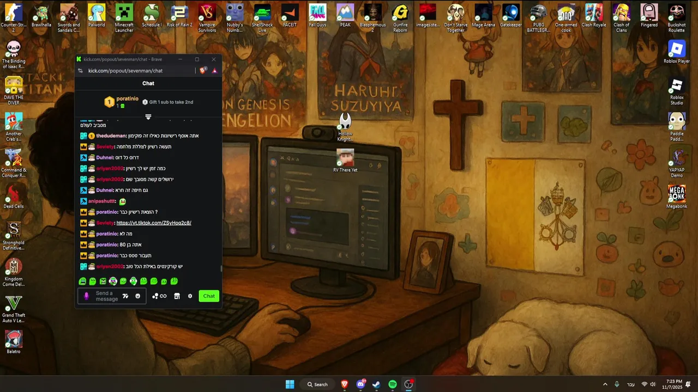Insert the angry square green emote
The image size is (698, 392).
point(103,281)
